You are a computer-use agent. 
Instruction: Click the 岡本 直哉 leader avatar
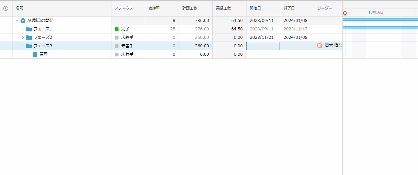320,46
